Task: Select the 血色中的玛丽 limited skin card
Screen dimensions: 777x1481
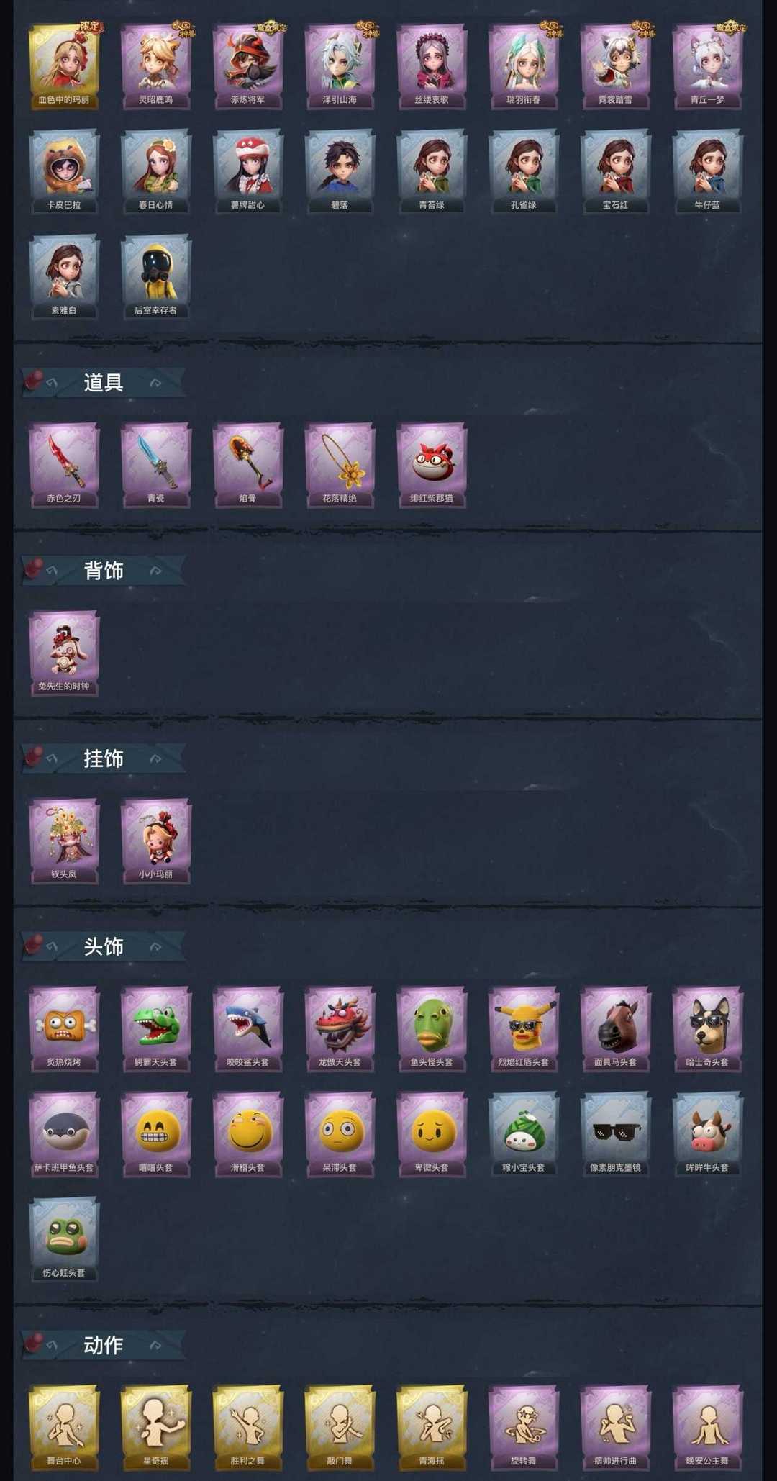Action: pyautogui.click(x=64, y=67)
